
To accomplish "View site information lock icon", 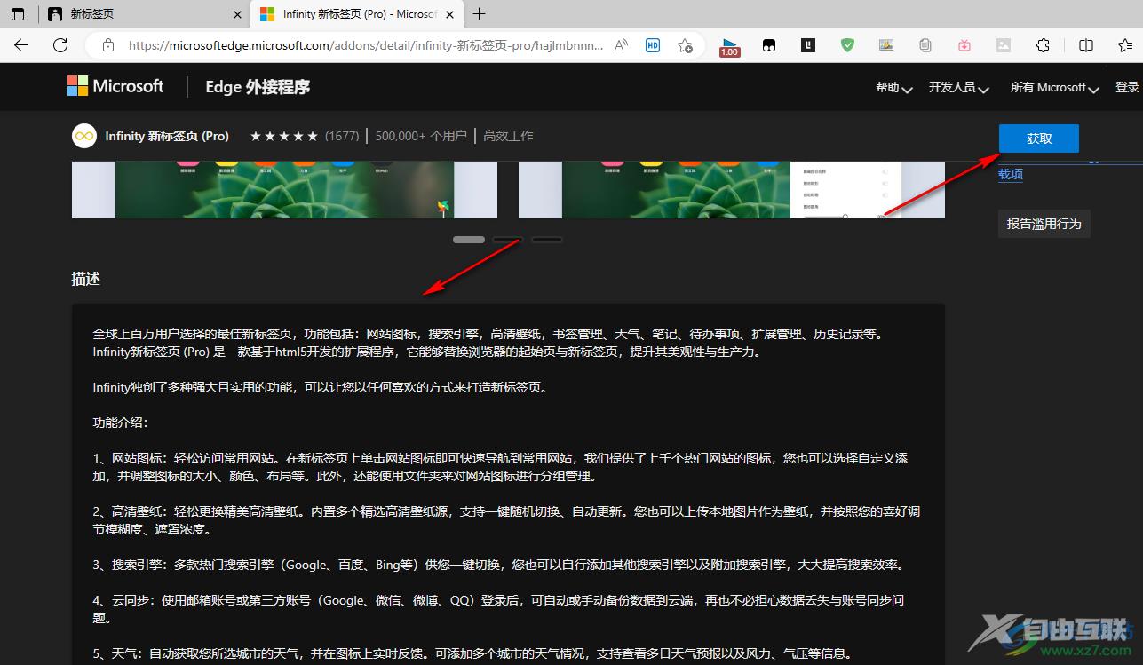I will (x=107, y=45).
